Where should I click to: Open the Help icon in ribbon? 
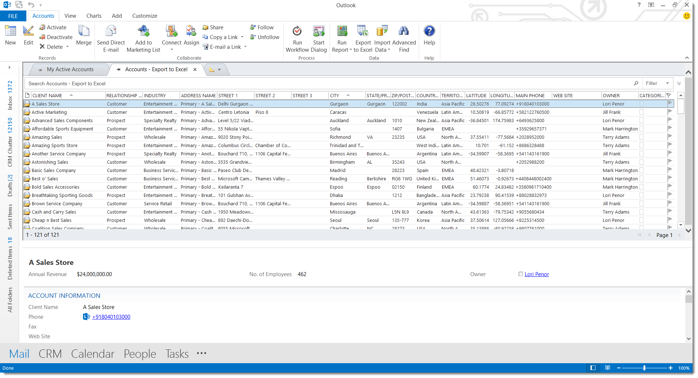(x=429, y=32)
